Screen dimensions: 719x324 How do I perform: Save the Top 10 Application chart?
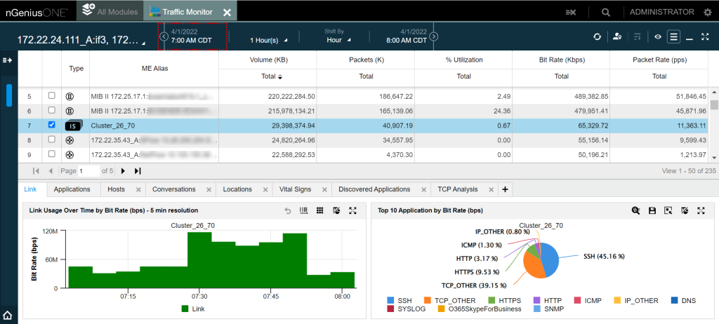pos(652,210)
